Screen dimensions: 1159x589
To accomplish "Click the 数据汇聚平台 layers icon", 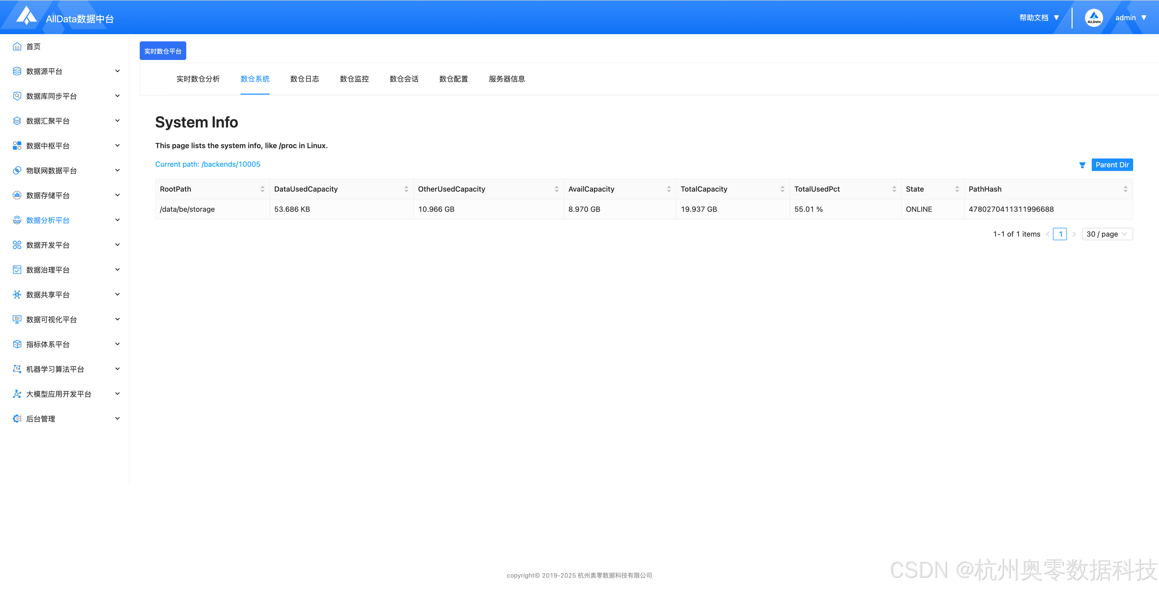I will [x=17, y=120].
